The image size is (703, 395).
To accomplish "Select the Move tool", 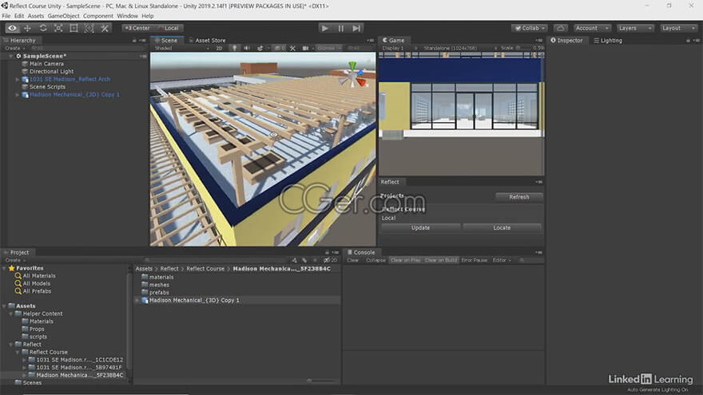I will tap(27, 28).
